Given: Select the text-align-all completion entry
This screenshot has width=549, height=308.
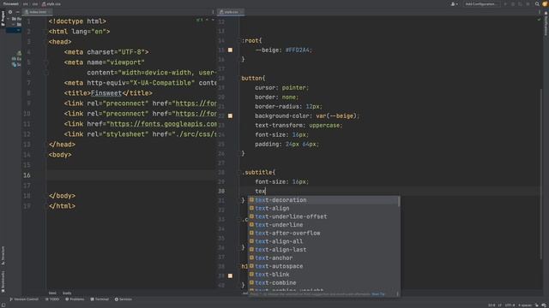Looking at the screenshot, I should click(323, 241).
